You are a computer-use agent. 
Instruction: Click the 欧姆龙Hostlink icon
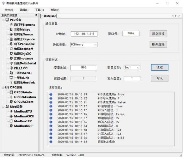pos(11,82)
